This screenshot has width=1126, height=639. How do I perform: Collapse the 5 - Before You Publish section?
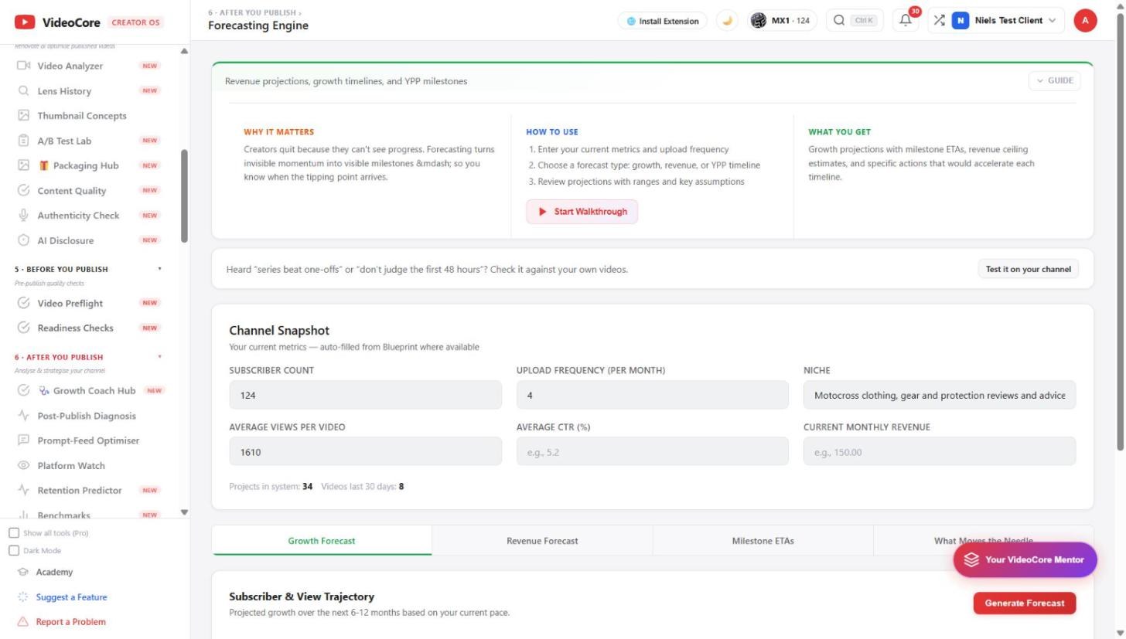pos(160,269)
